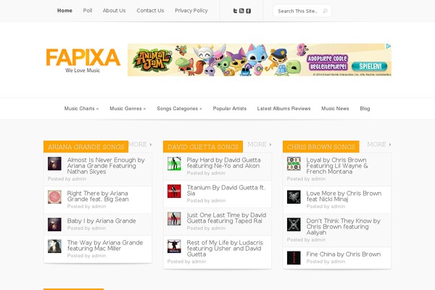Viewport: 435px width, 290px height.
Task: Open Just One Last Time thumbnail
Action: (x=174, y=219)
